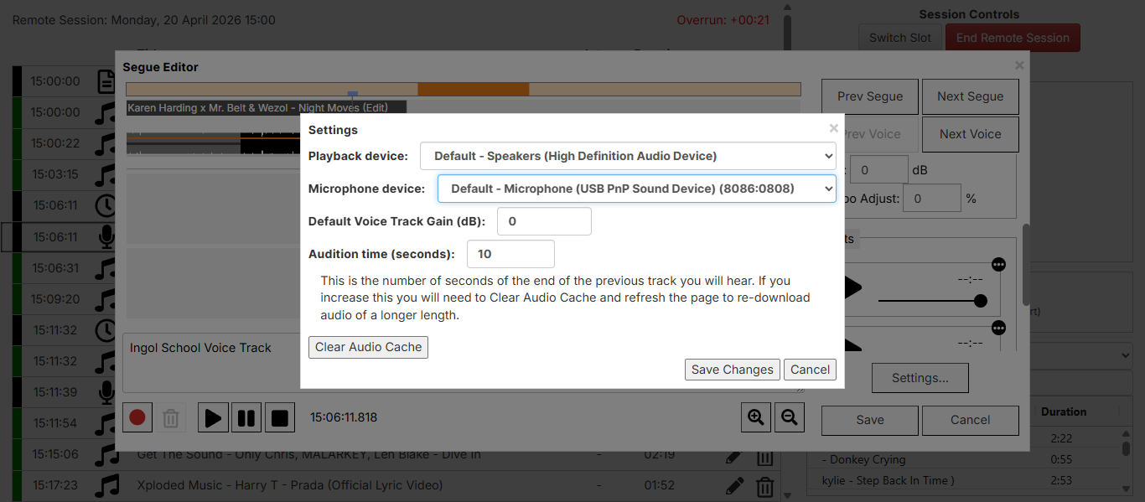Screen dimensions: 1145x502
Task: Open the Playback device dropdown
Action: (x=628, y=156)
